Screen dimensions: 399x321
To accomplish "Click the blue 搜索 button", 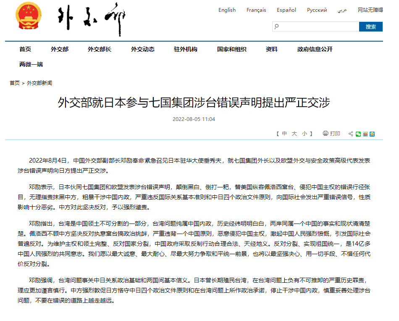I will [x=371, y=26].
